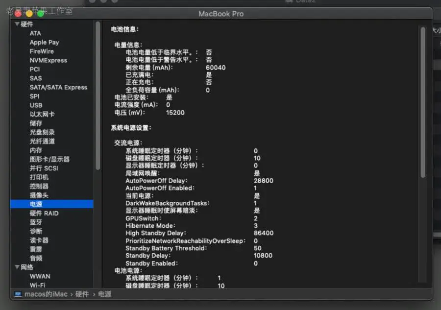The width and height of the screenshot is (441, 310).
Task: Click the 电压 value 15200
Action: point(175,113)
